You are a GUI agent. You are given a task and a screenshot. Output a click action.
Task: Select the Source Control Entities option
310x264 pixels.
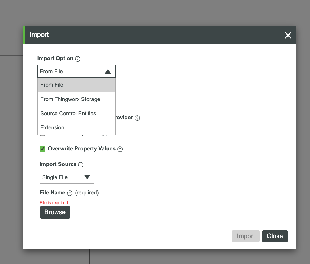pyautogui.click(x=68, y=113)
